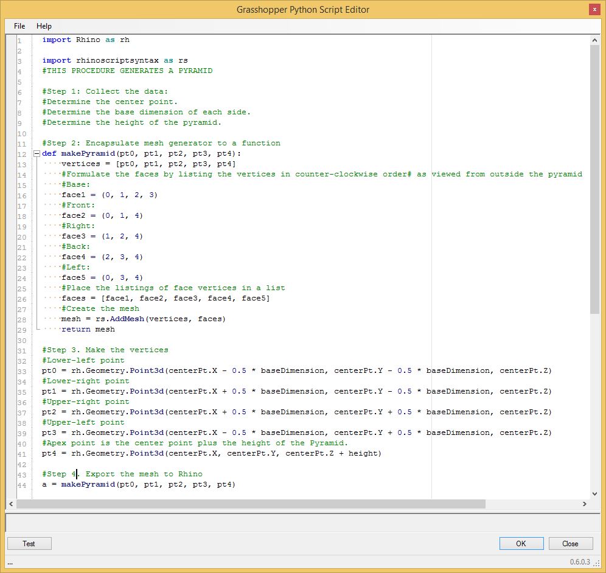Click the '#Lower-right point' comment
Viewport: 606px width, 573px height.
click(86, 381)
